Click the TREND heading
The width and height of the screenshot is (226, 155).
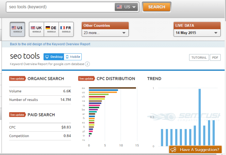tap(154, 78)
